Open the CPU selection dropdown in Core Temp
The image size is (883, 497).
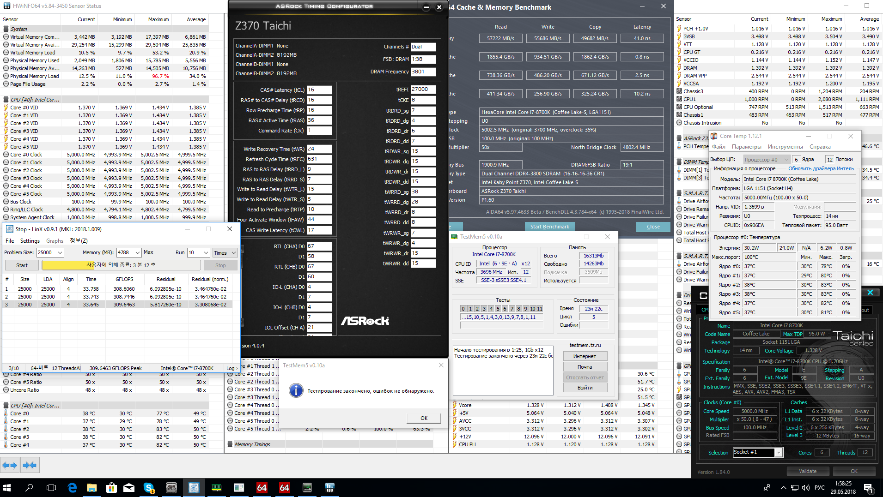click(766, 159)
